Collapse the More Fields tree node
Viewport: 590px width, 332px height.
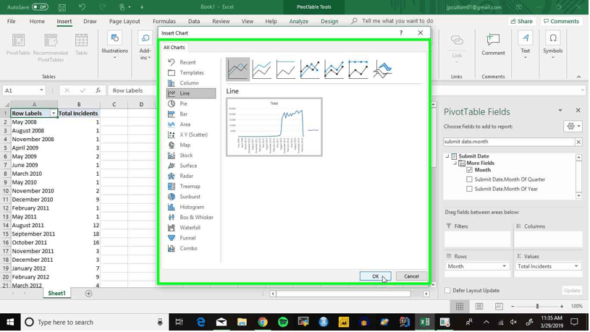point(455,163)
